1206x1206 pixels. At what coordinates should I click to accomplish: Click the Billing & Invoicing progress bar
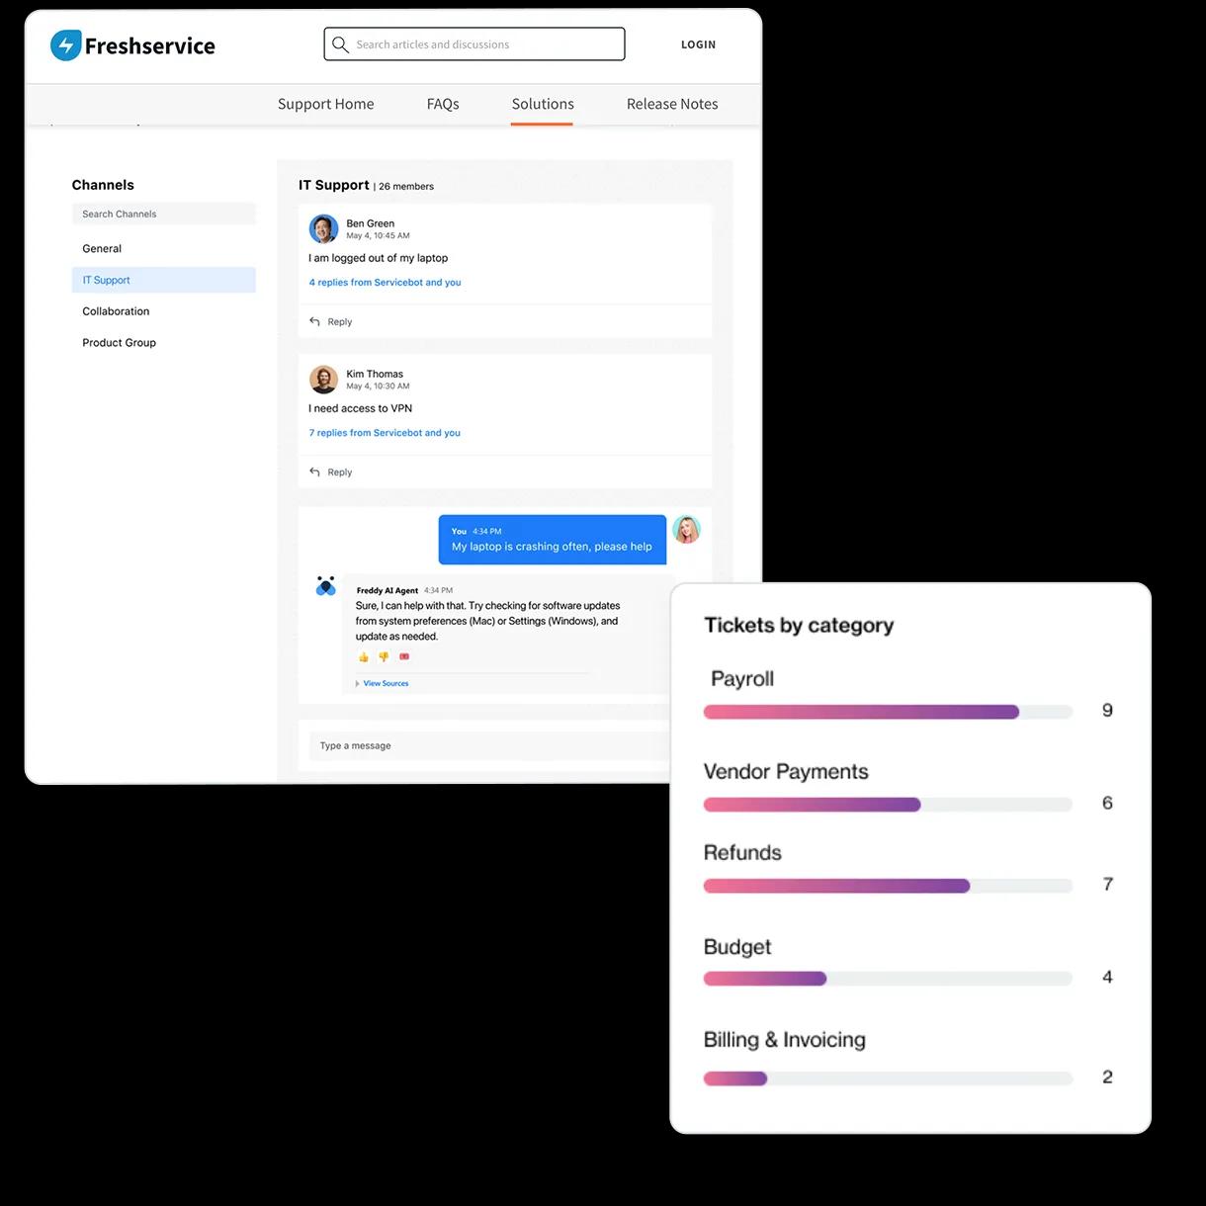(x=888, y=1078)
